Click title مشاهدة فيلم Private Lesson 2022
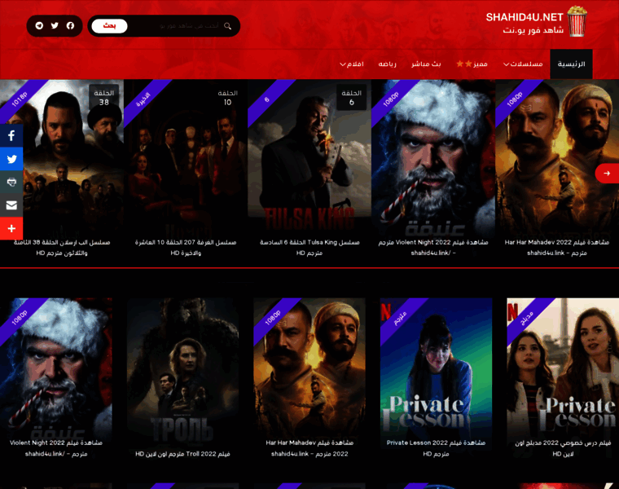 [437, 448]
